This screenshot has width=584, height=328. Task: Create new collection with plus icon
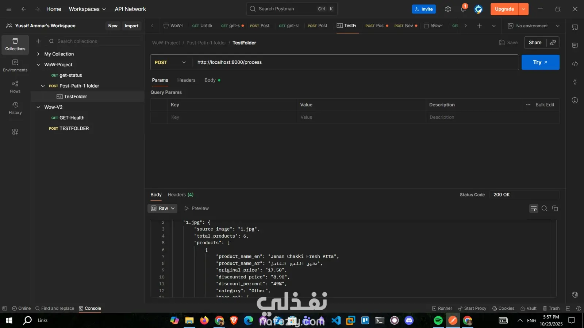[x=38, y=41]
